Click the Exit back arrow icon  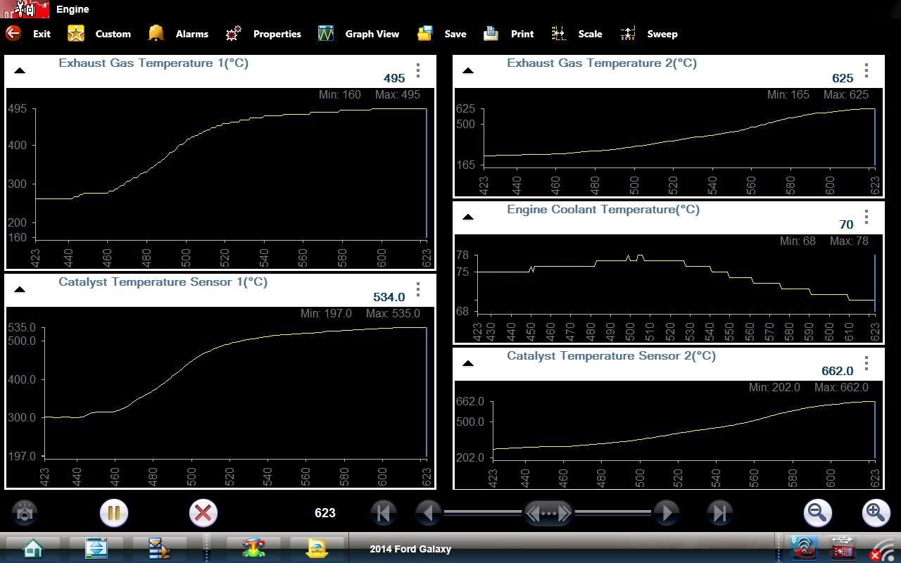[x=13, y=33]
